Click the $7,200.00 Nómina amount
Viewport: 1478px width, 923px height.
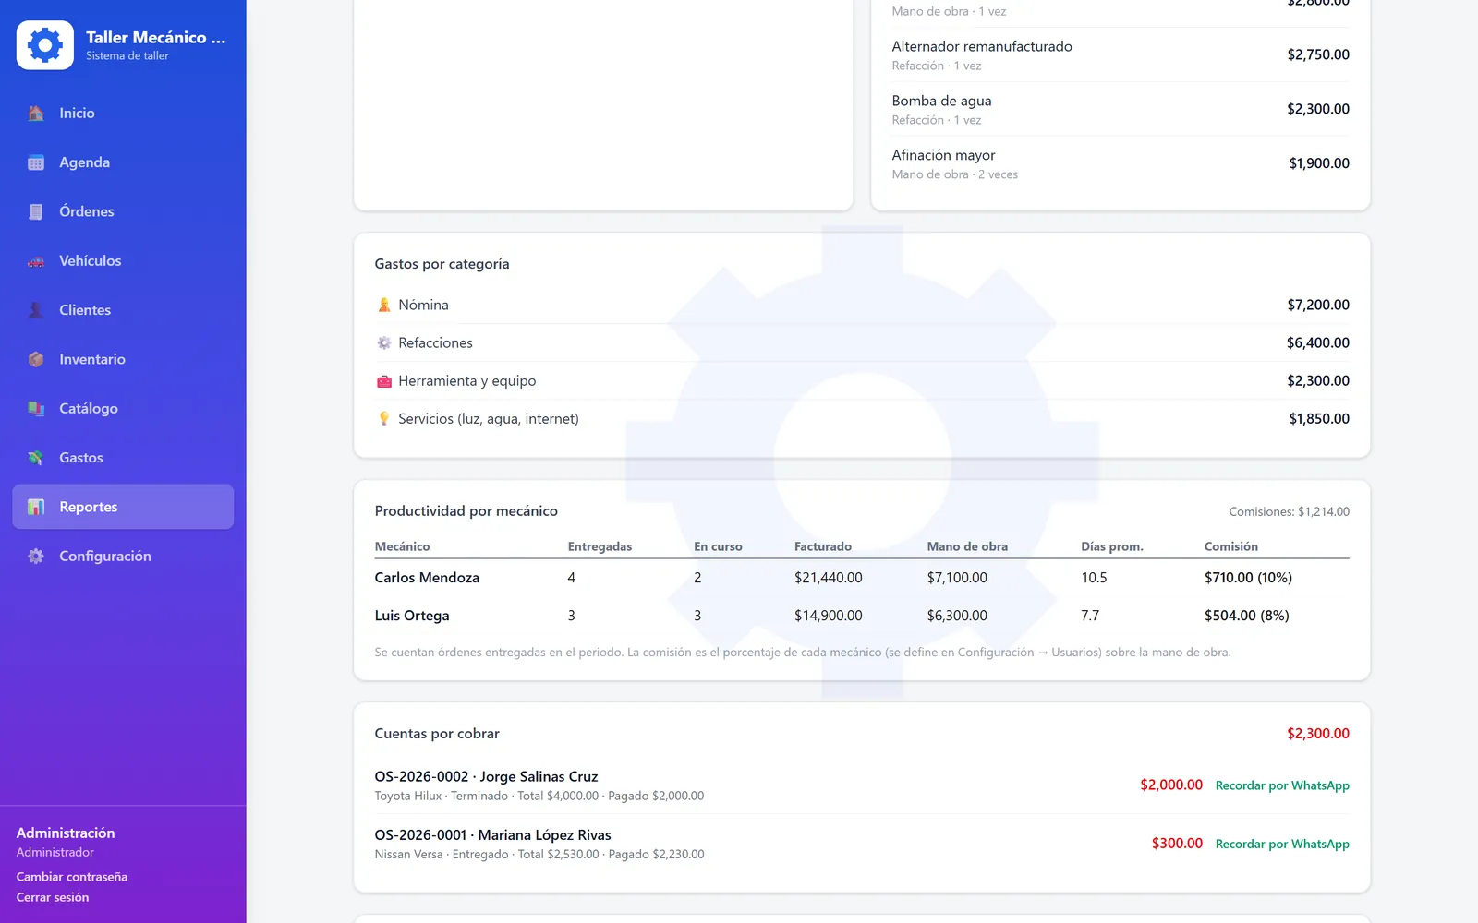[x=1318, y=305]
